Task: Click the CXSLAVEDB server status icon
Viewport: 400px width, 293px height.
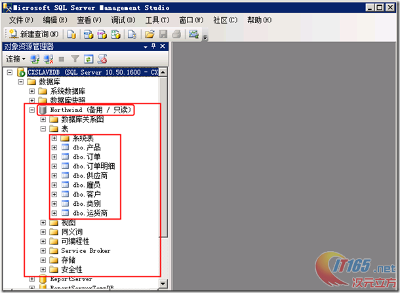Action: pos(21,72)
